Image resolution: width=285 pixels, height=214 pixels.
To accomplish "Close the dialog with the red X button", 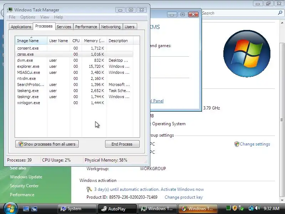I will tap(193, 14).
